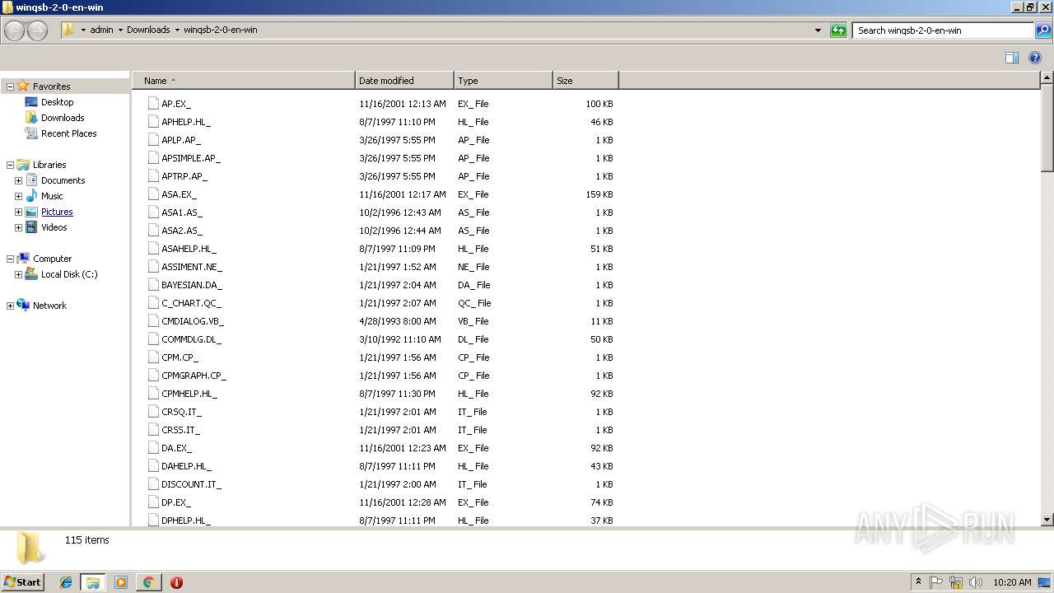The width and height of the screenshot is (1054, 593).
Task: Open the Pictures library
Action: coord(57,212)
